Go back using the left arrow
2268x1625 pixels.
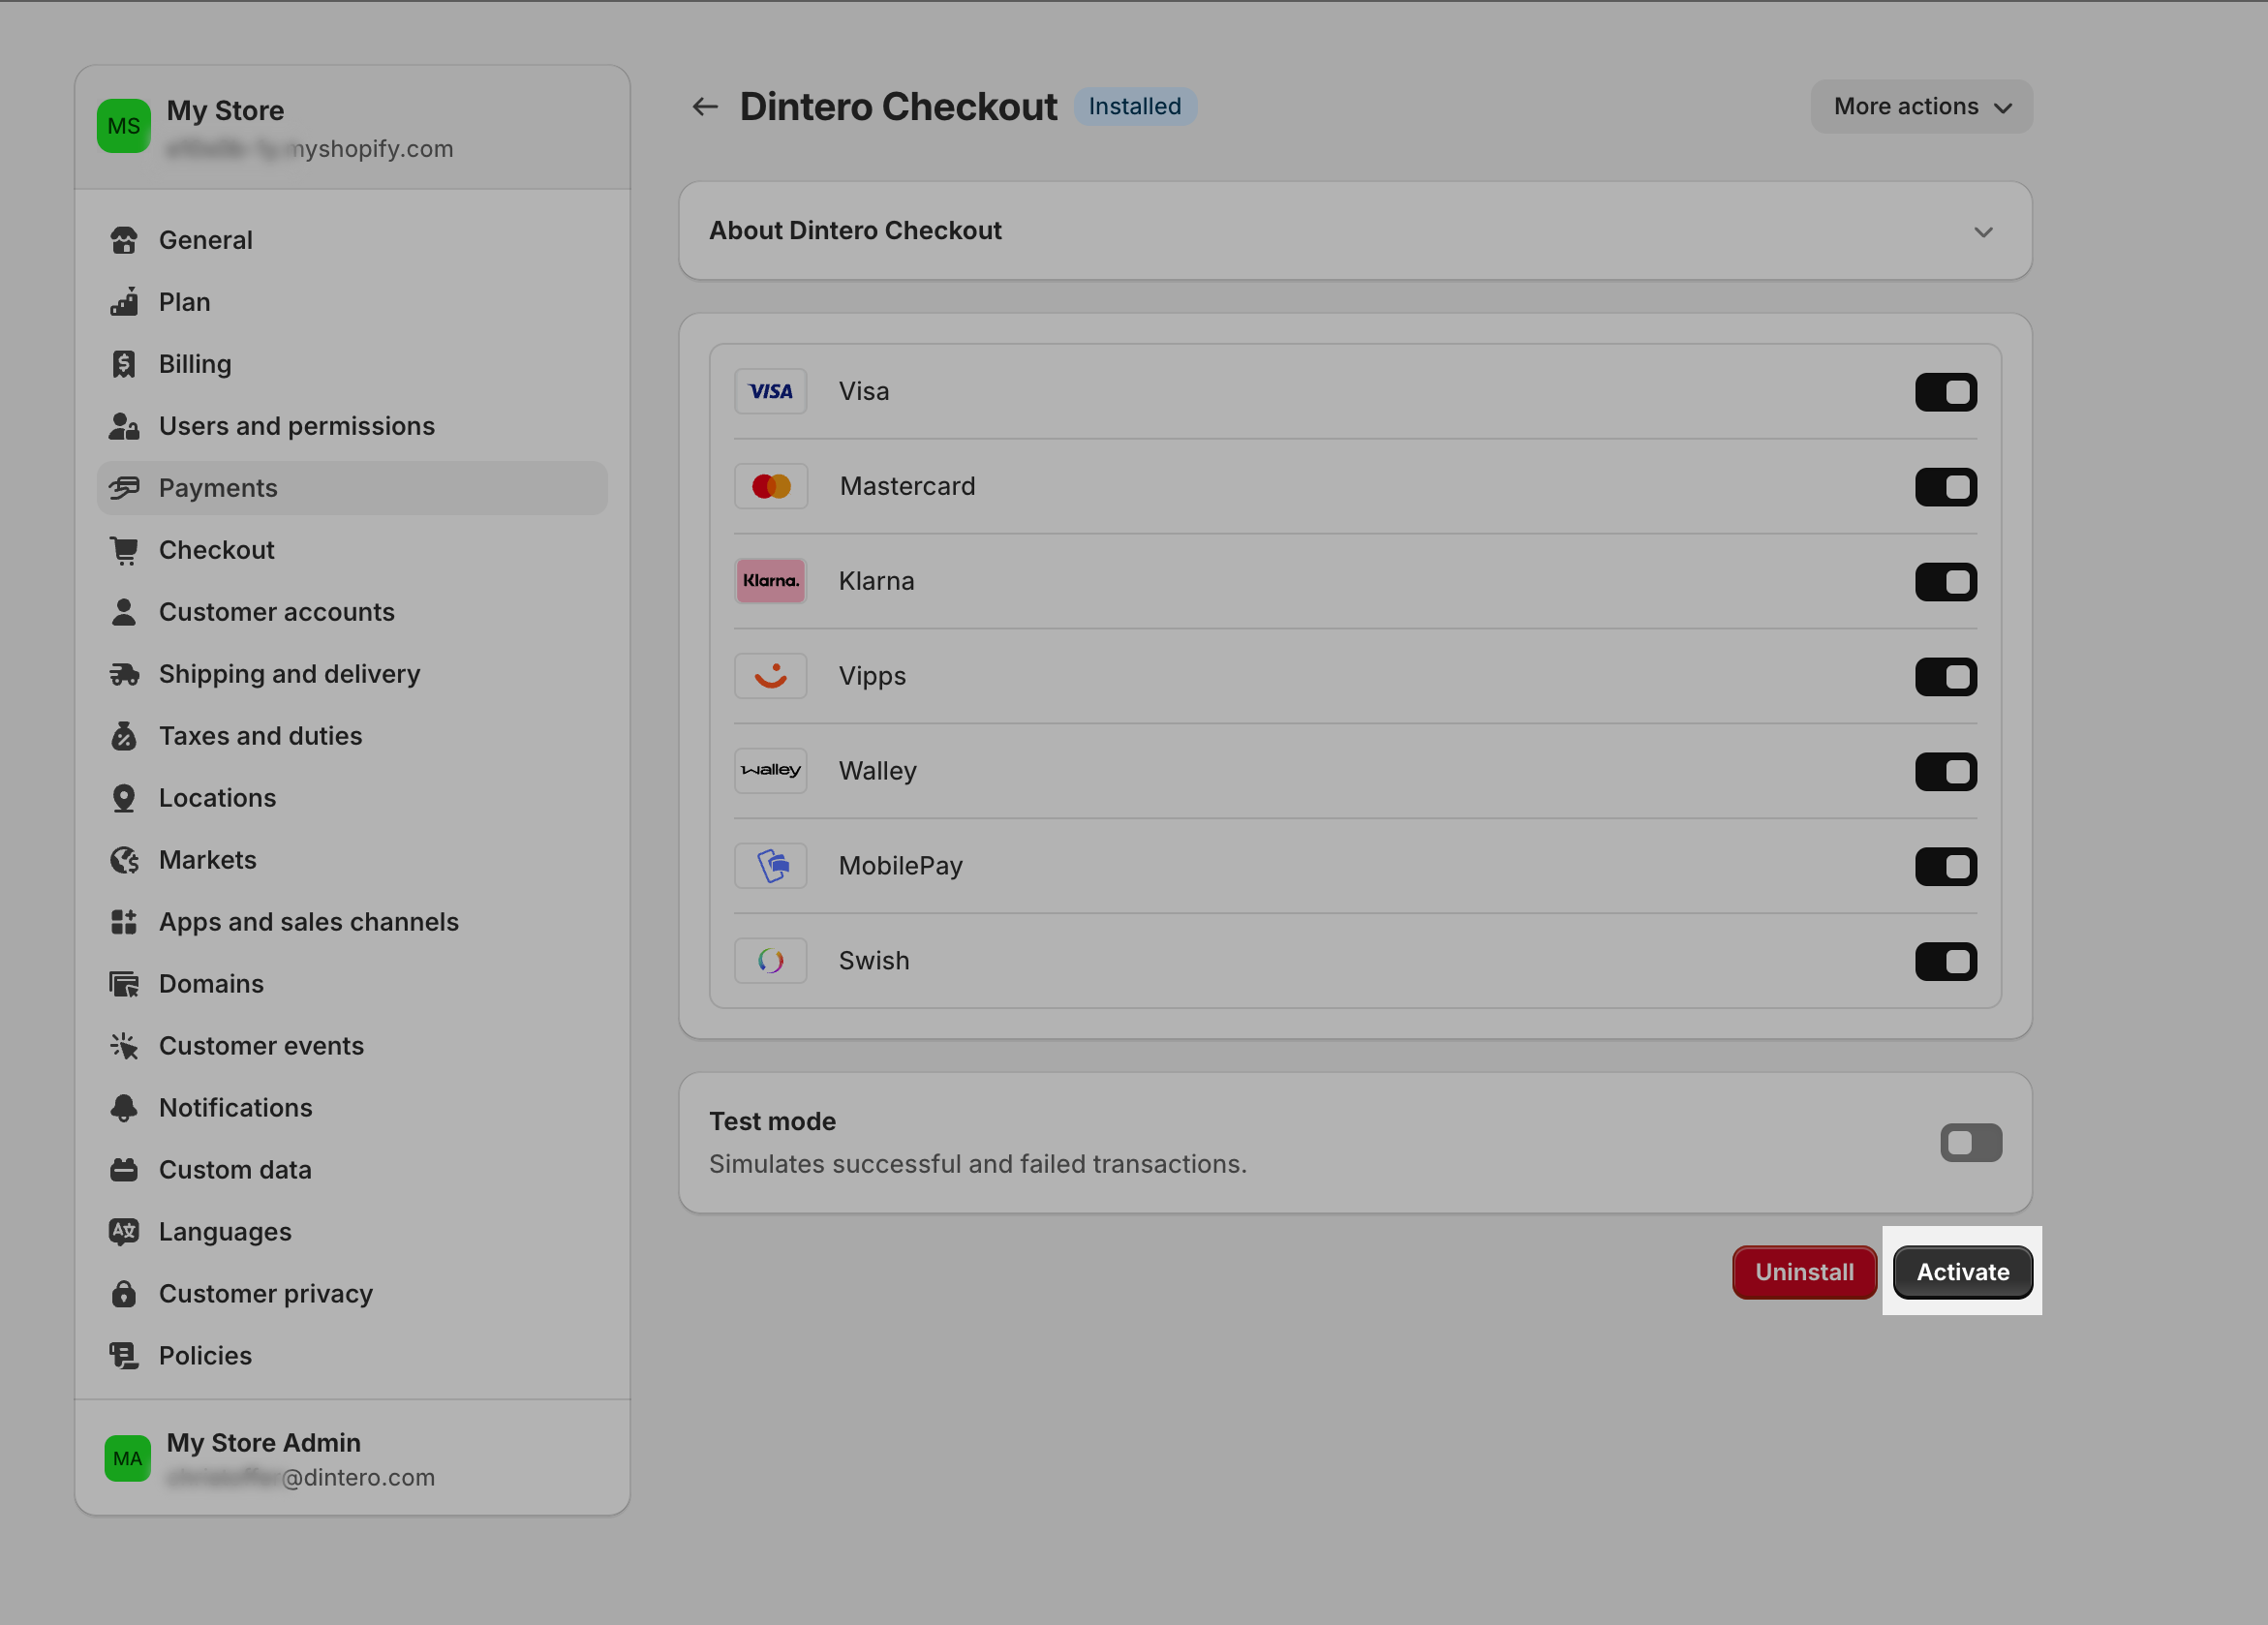point(705,107)
